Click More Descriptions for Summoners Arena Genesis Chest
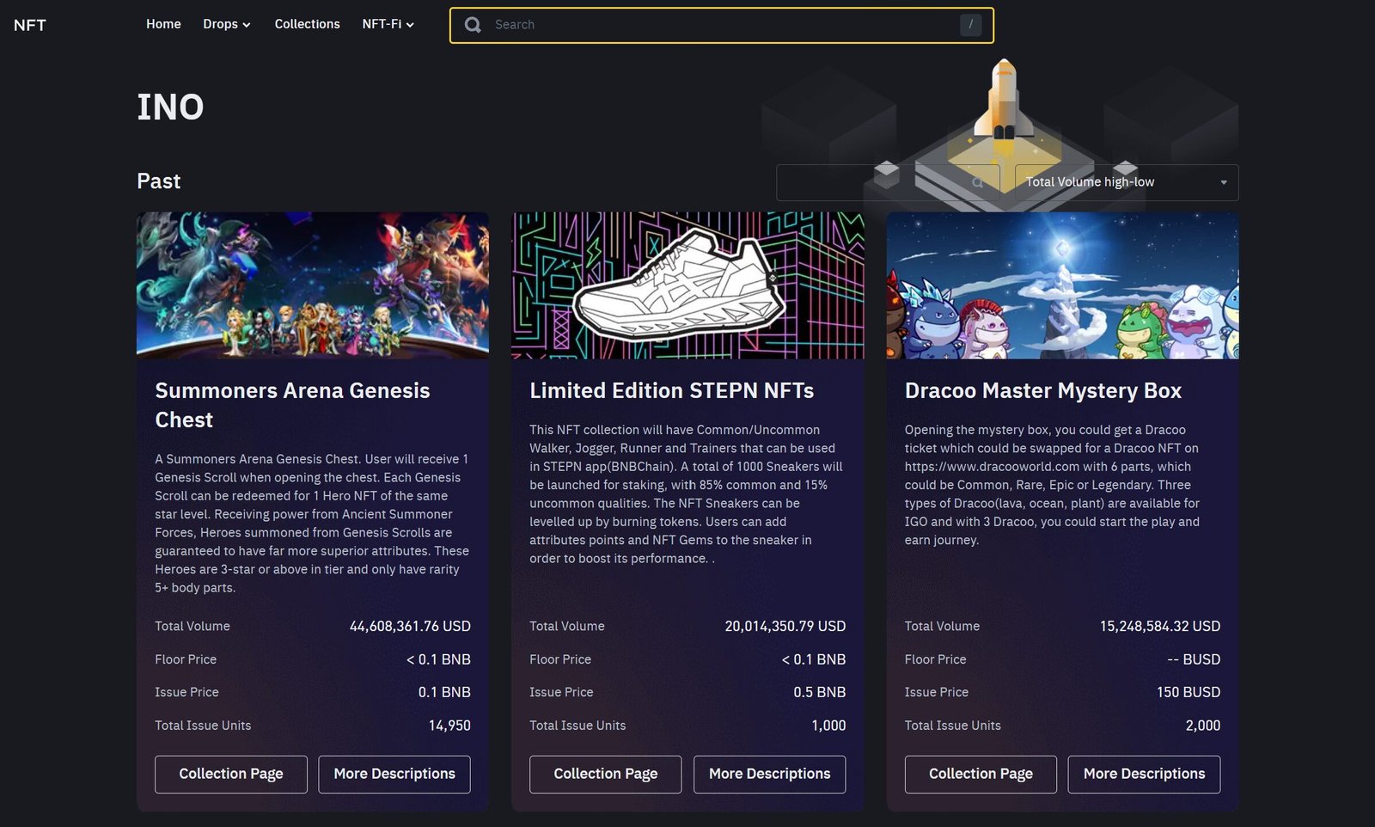The height and width of the screenshot is (827, 1375). [x=394, y=774]
